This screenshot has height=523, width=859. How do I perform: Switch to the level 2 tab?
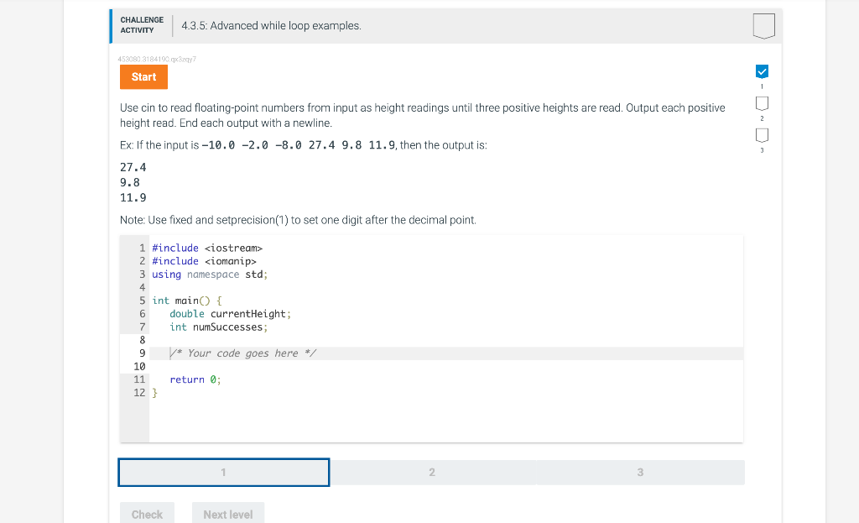pos(431,472)
